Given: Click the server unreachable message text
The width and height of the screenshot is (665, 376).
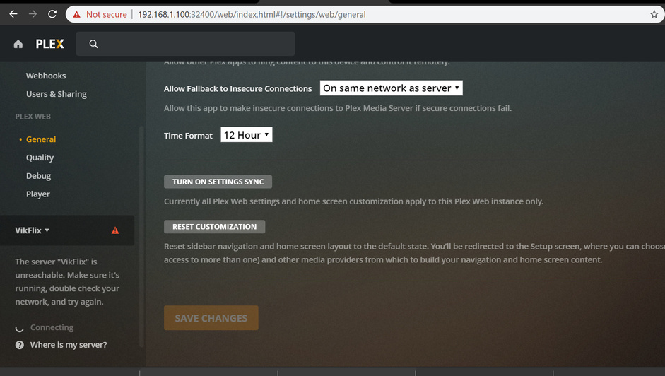Looking at the screenshot, I should 67,282.
